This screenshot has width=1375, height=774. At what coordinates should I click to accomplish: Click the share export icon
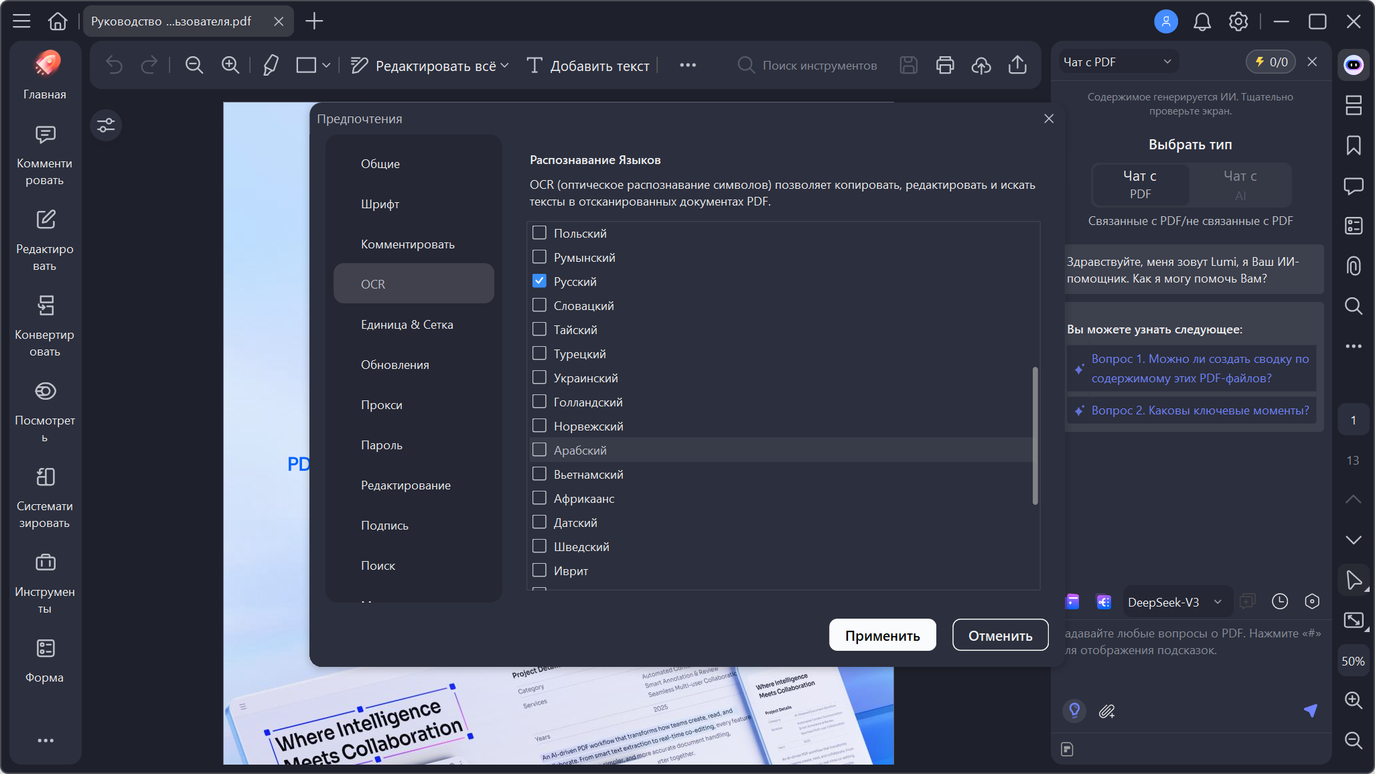pyautogui.click(x=1017, y=65)
